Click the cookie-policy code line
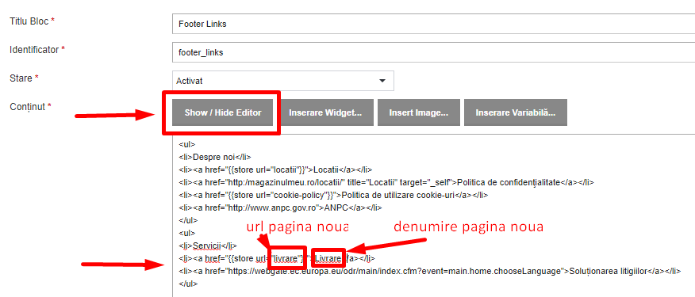The image size is (695, 297). pos(334,195)
